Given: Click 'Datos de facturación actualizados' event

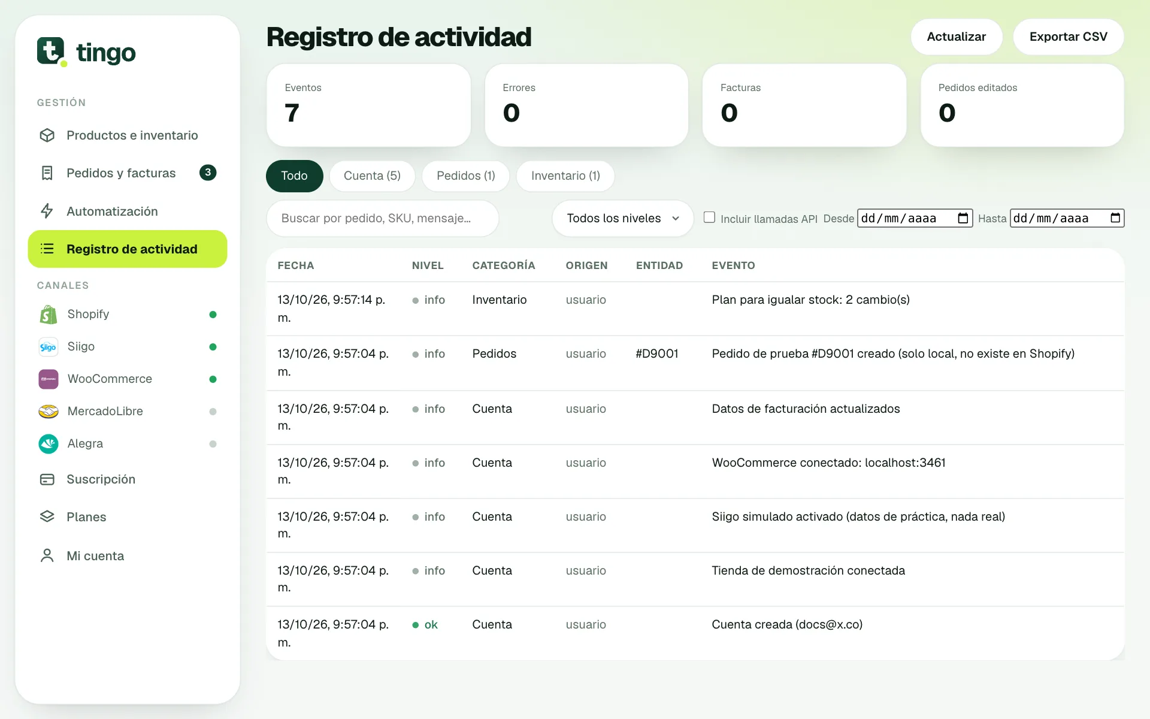Looking at the screenshot, I should (806, 409).
